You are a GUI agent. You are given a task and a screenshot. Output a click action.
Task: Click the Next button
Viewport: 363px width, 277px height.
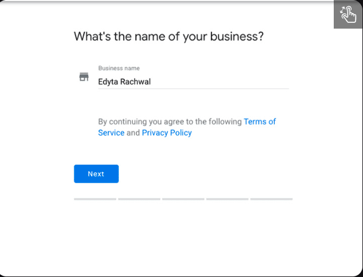(x=96, y=174)
